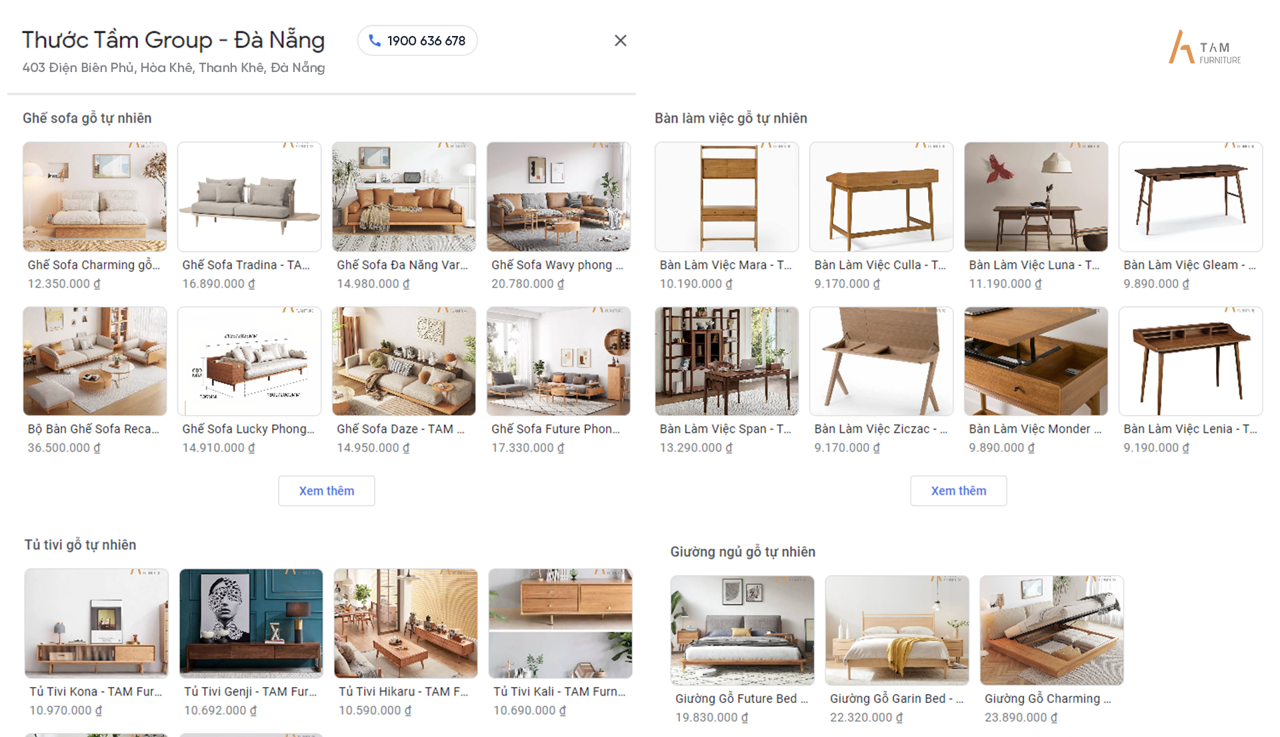Select Ghế Sofa Wavy product image
Image resolution: width=1280 pixels, height=737 pixels.
(x=559, y=197)
